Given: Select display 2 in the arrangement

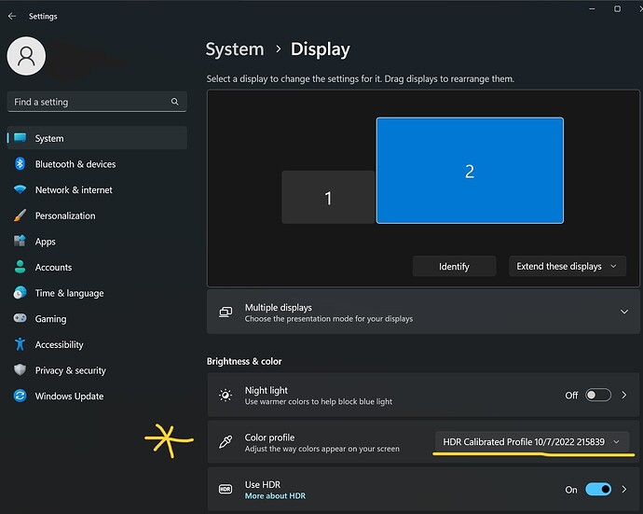Looking at the screenshot, I should click(x=470, y=171).
